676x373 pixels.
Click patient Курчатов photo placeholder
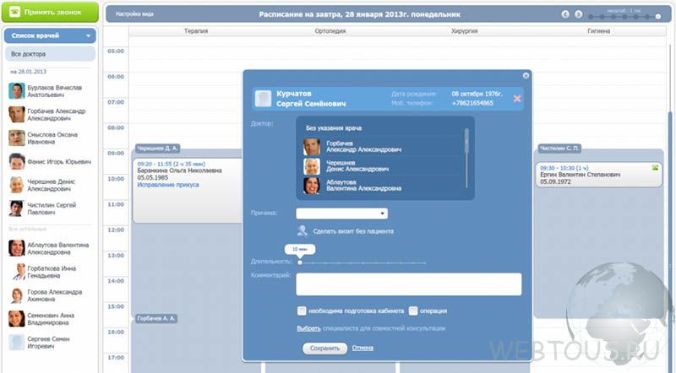tap(263, 99)
